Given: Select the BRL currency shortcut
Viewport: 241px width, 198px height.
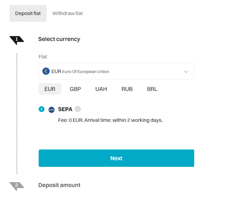Looking at the screenshot, I should pos(152,89).
